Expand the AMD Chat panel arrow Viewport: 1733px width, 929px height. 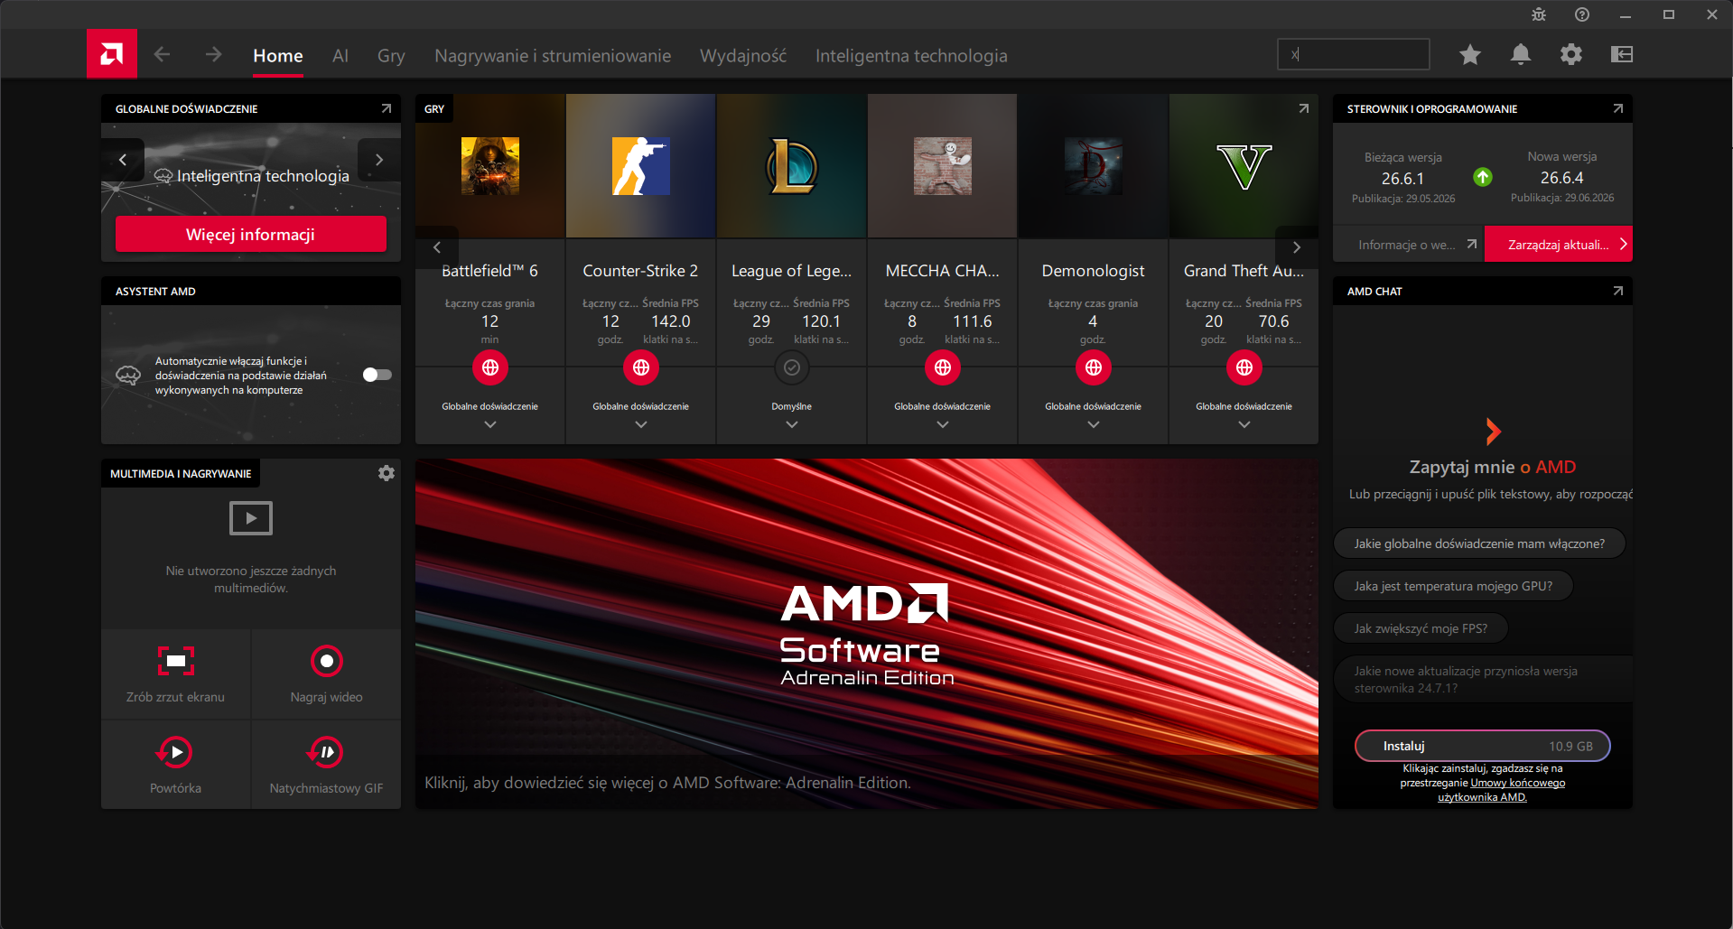tap(1618, 291)
